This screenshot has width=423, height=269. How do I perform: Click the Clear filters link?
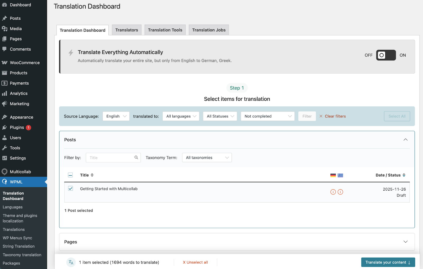333,116
